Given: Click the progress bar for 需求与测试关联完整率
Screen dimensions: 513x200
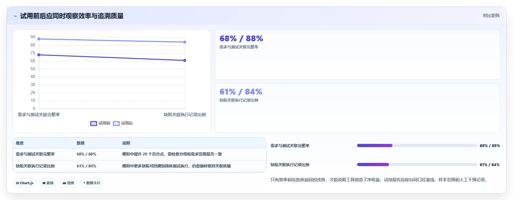Looking at the screenshot, I should point(417,145).
